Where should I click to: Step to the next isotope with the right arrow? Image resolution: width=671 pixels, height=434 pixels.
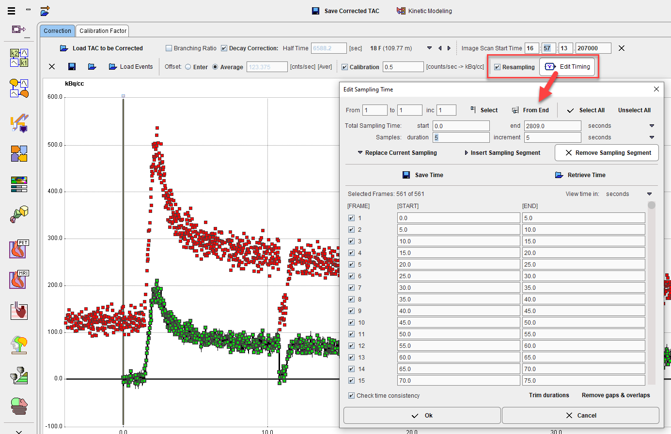(x=449, y=48)
